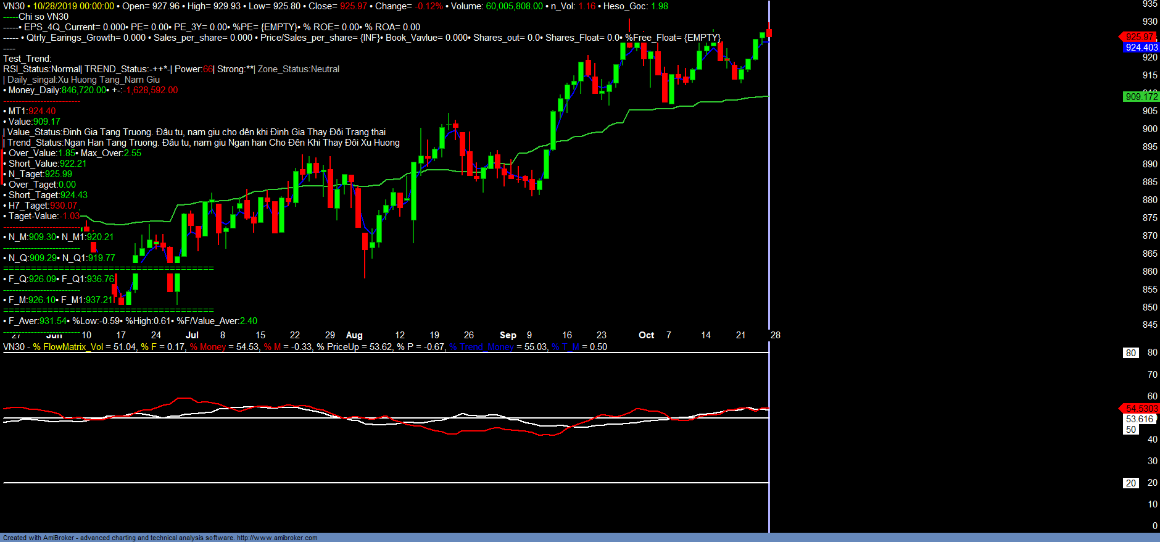Click date 28 at the selection line

(x=775, y=335)
